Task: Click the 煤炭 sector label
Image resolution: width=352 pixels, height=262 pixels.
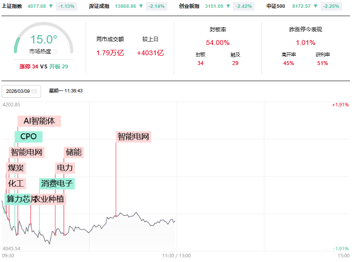Action: coord(16,168)
